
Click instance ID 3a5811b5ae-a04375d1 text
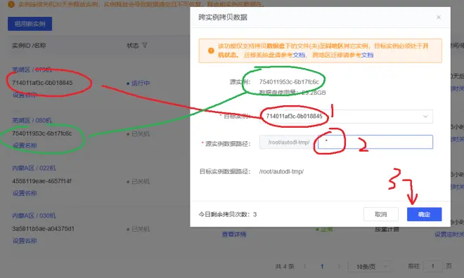tap(43, 229)
